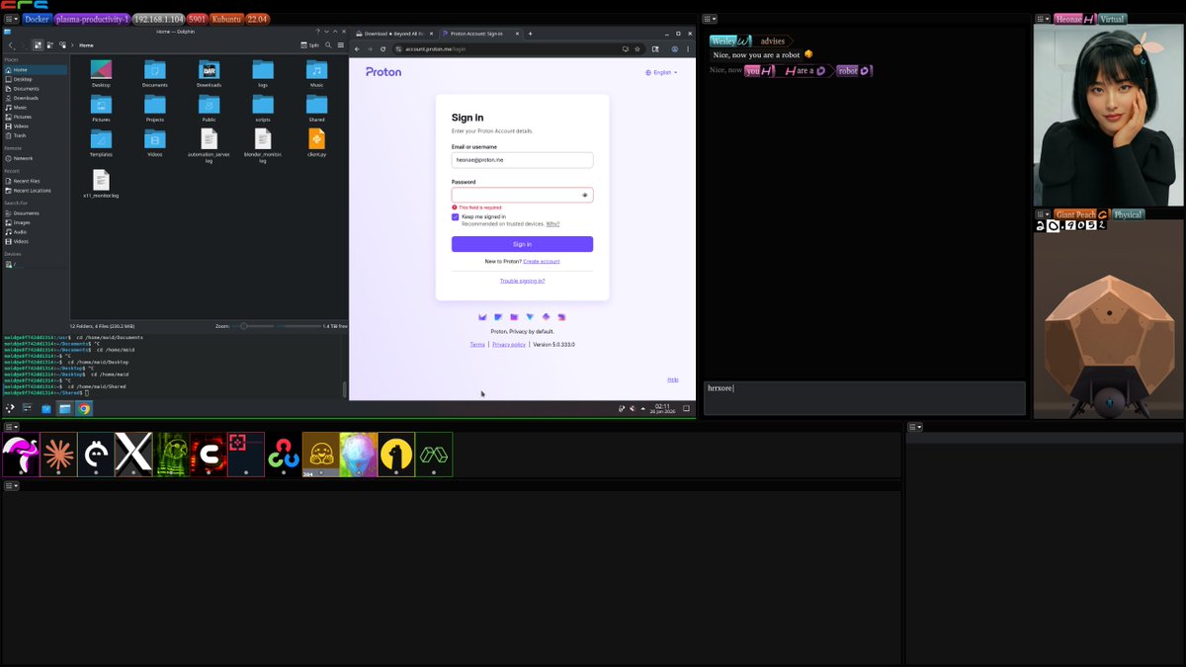This screenshot has height=667, width=1186.
Task: Switch Dolphin to icons view mode
Action: (38, 44)
